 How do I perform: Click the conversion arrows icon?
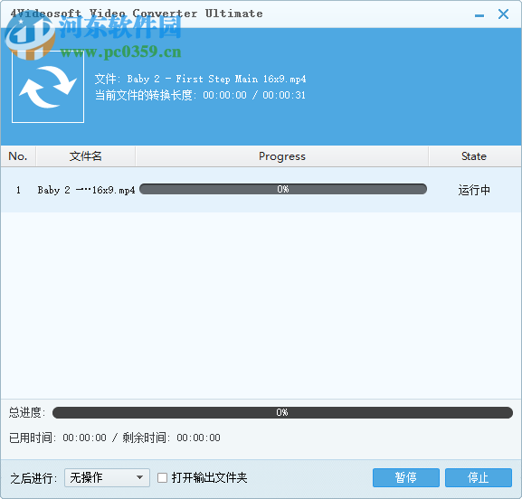(x=48, y=87)
